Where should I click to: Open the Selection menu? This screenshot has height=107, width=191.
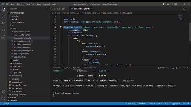(x=20, y=4)
